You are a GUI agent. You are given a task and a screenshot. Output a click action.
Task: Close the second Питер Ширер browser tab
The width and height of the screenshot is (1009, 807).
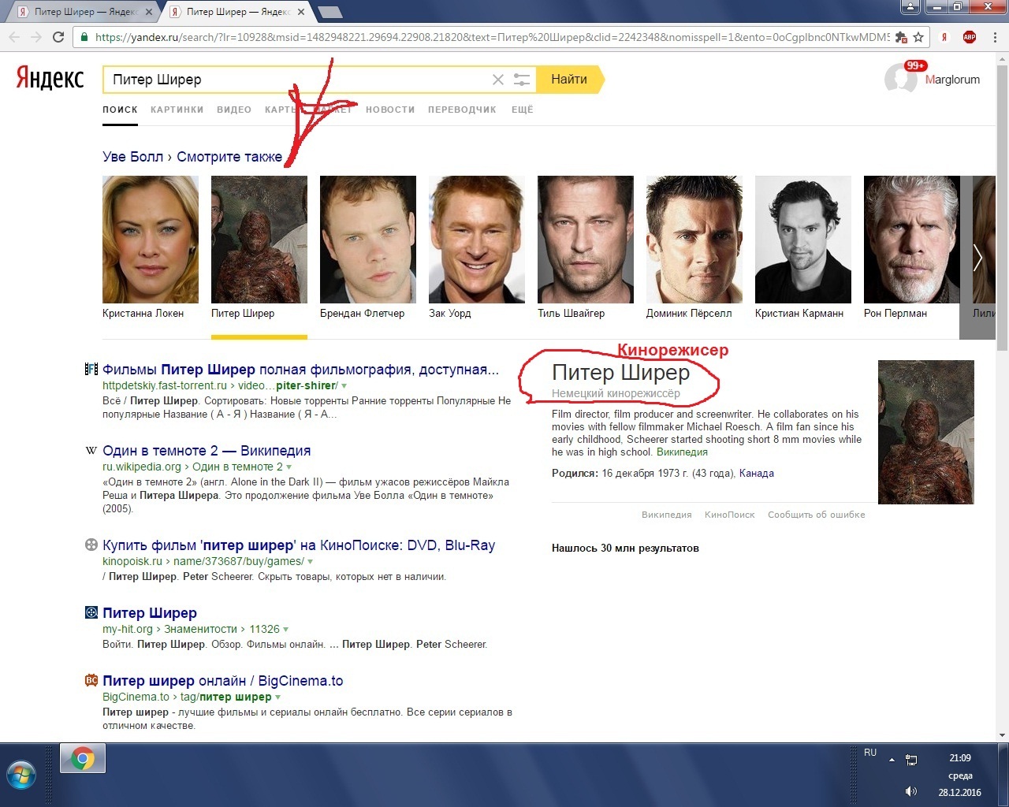point(302,12)
